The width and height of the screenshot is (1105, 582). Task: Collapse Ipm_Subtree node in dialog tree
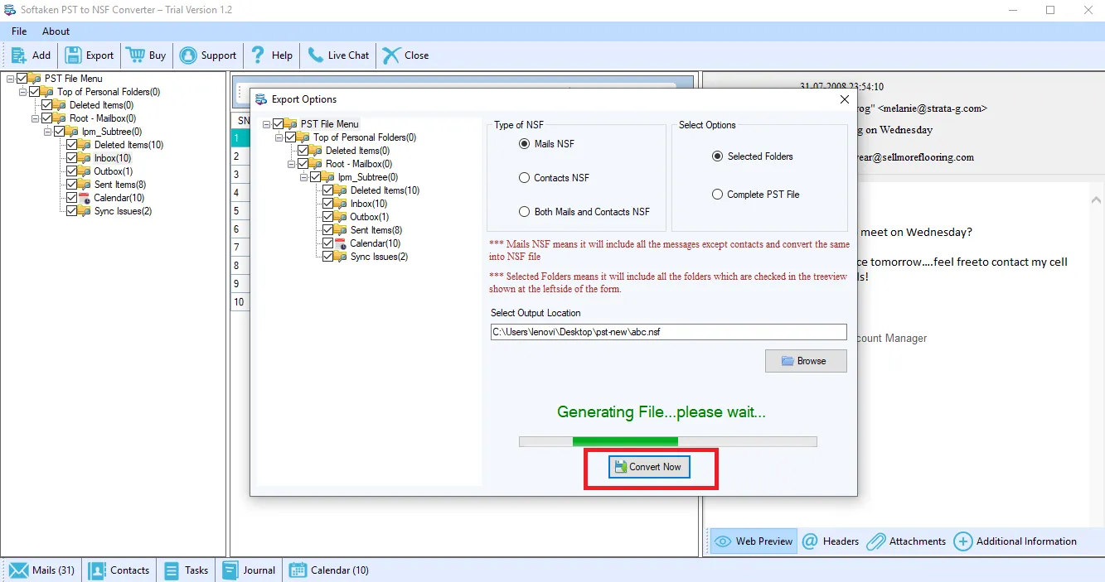coord(303,177)
